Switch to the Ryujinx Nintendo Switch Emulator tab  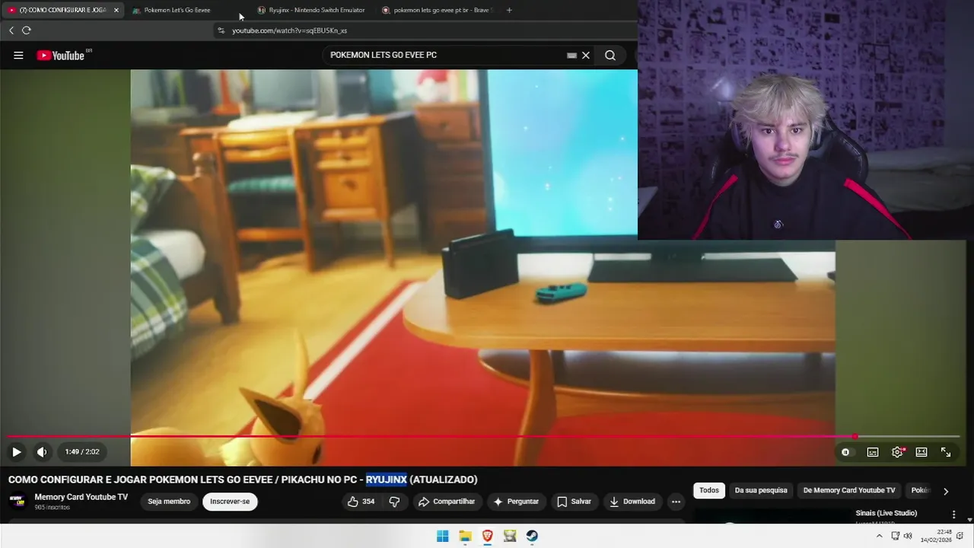tap(310, 10)
